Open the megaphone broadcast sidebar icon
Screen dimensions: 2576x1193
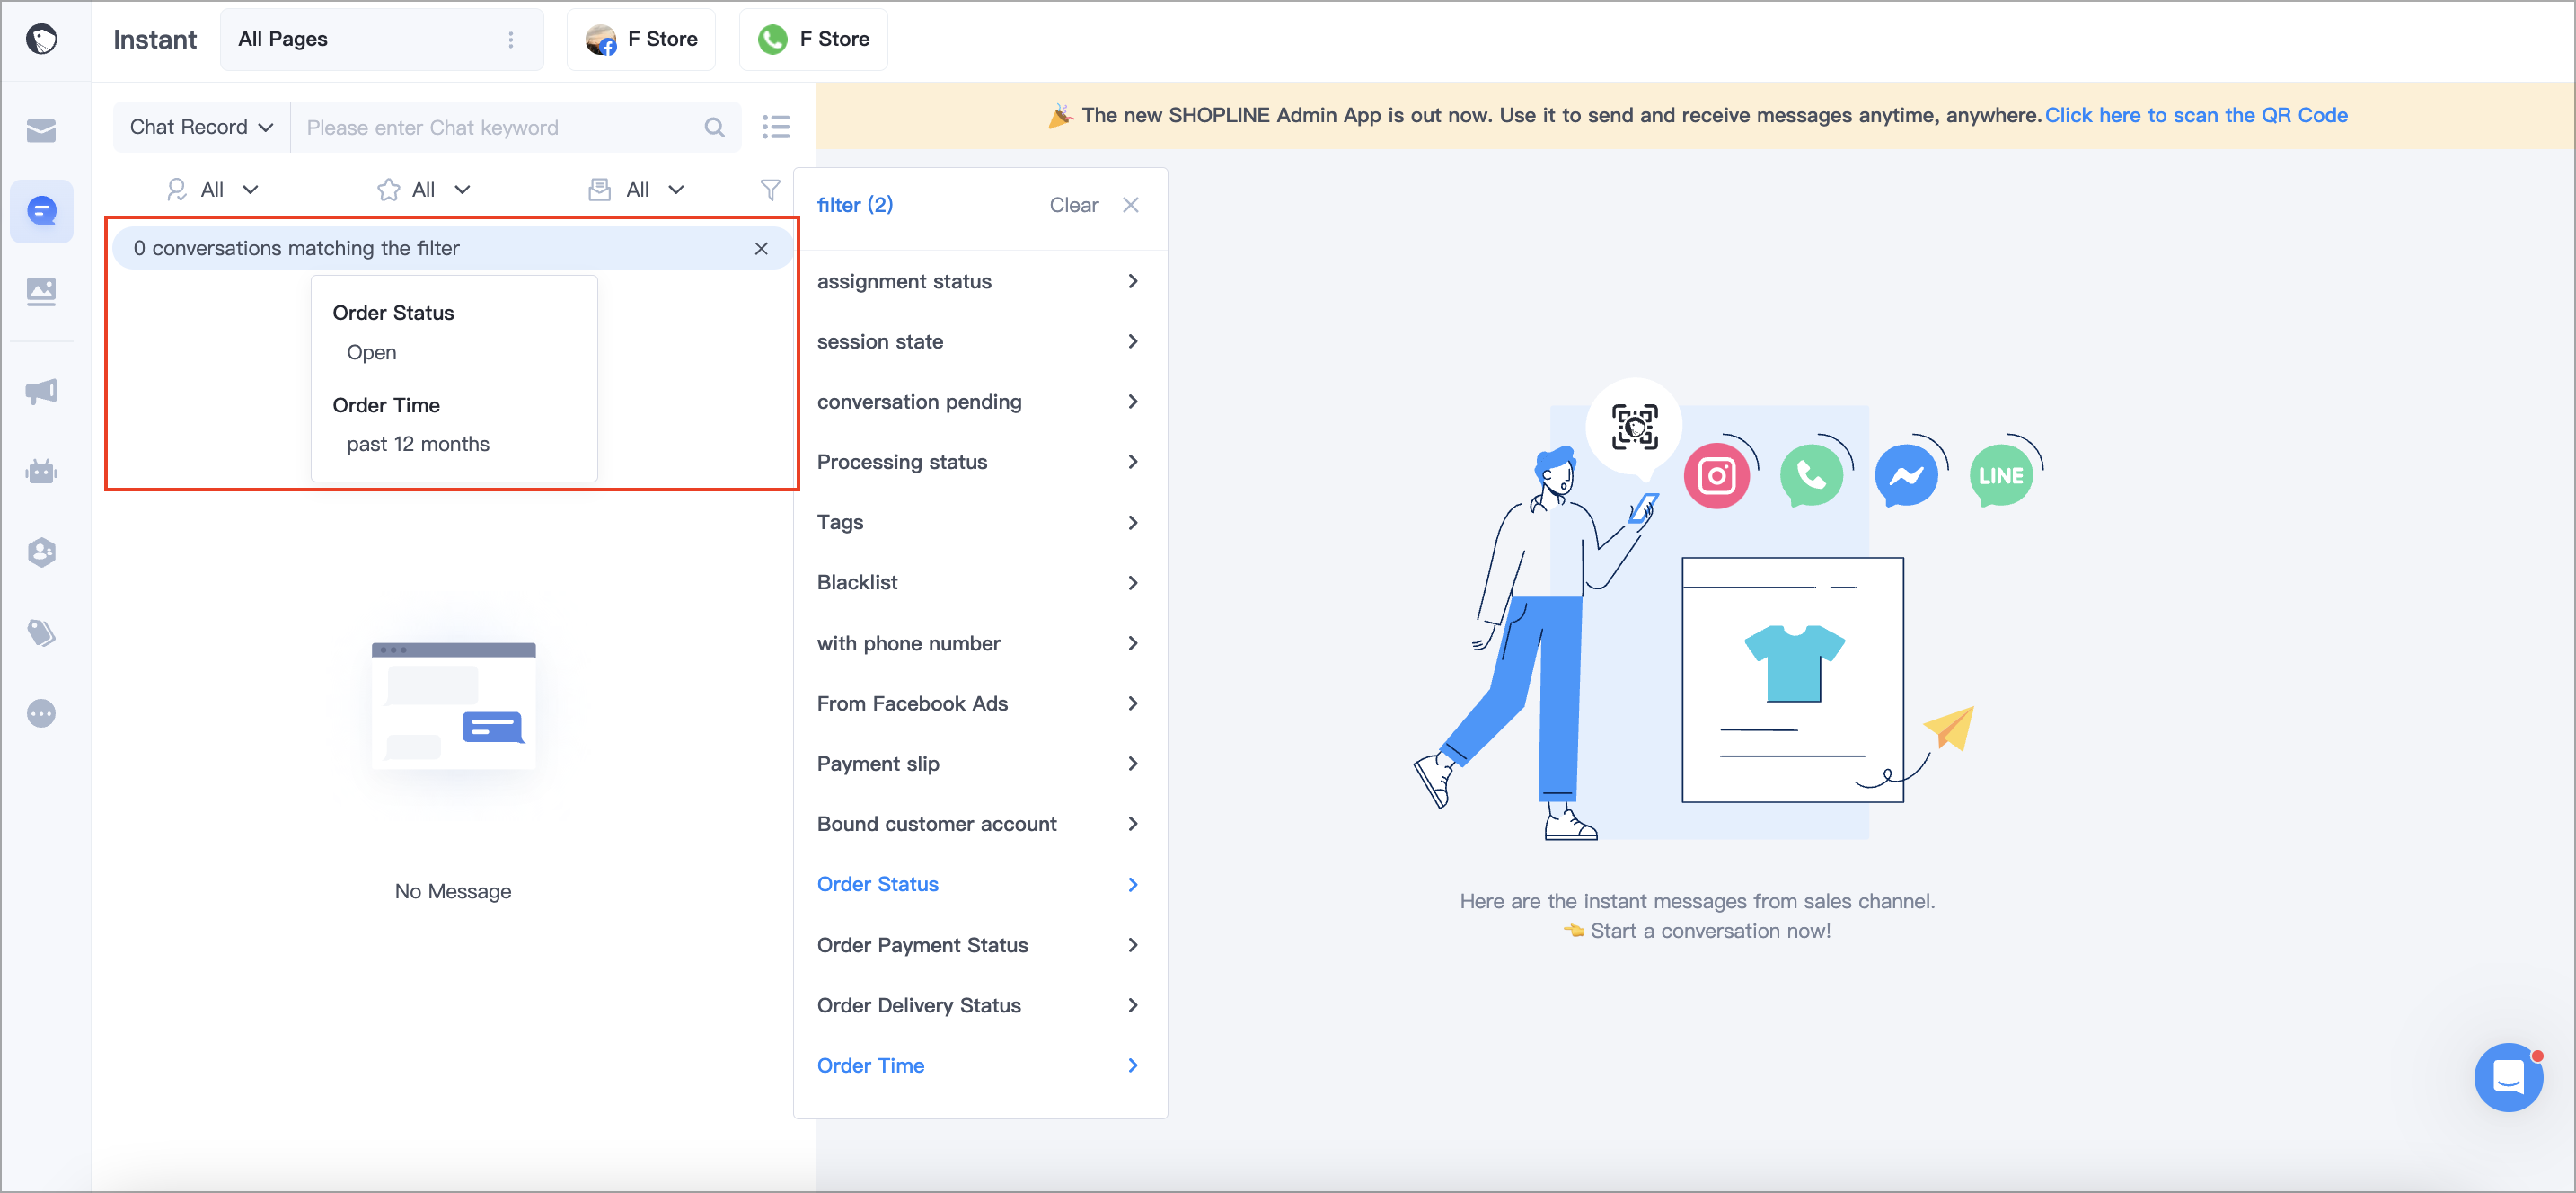coord(41,391)
